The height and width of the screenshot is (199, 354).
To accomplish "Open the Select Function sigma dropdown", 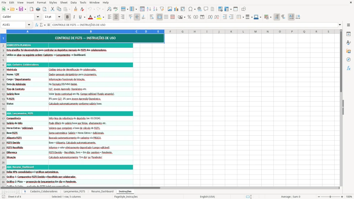I will click(x=45, y=25).
